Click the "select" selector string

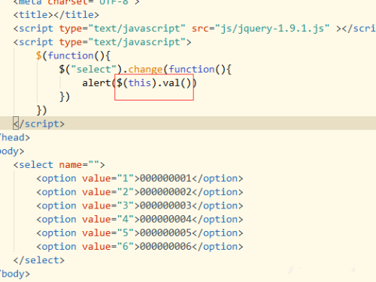pyautogui.click(x=94, y=69)
